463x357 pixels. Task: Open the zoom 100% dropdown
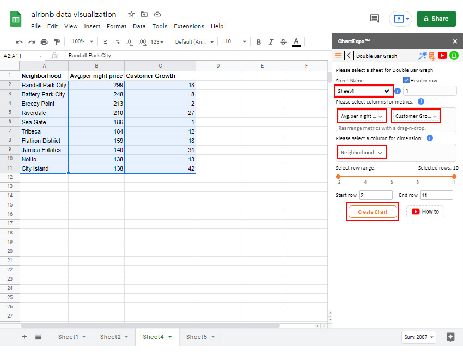point(82,41)
